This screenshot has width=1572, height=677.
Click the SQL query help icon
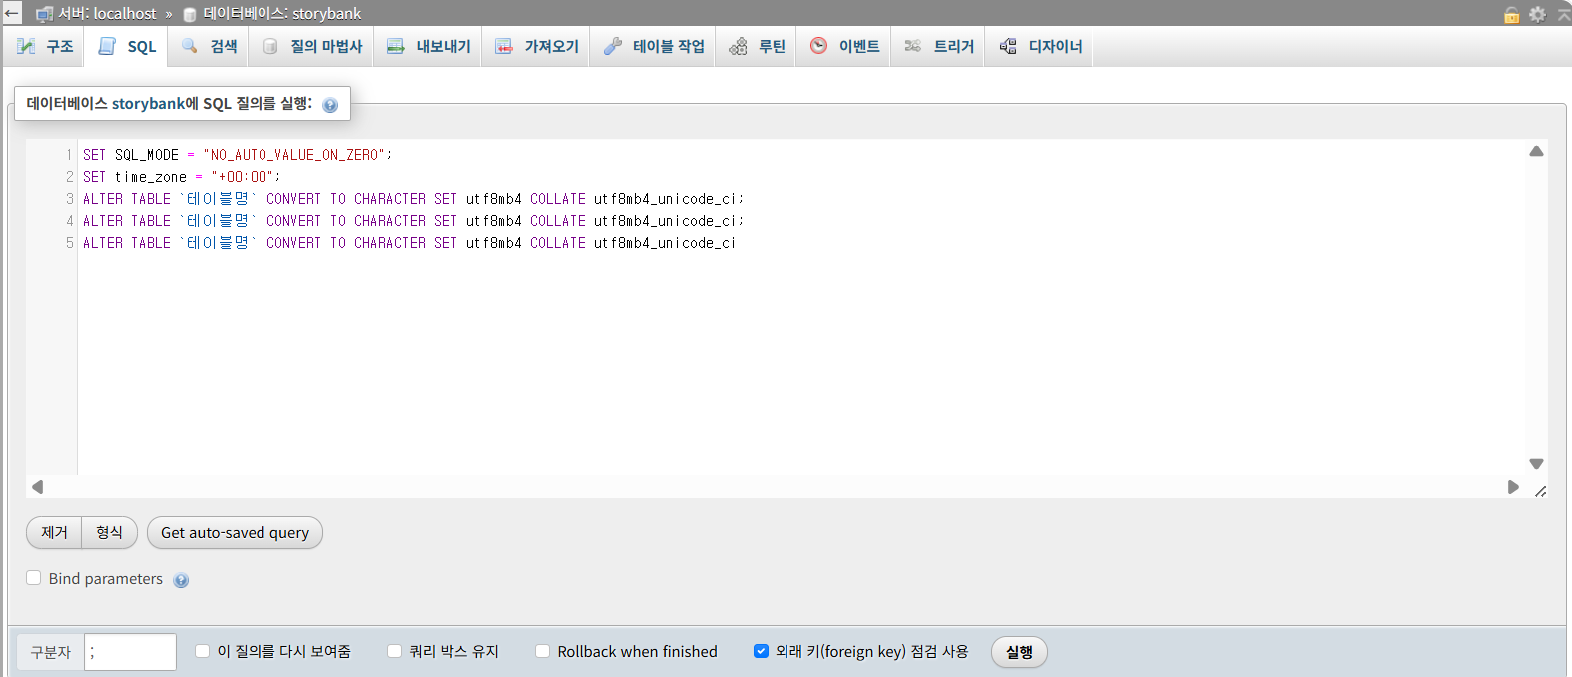330,105
